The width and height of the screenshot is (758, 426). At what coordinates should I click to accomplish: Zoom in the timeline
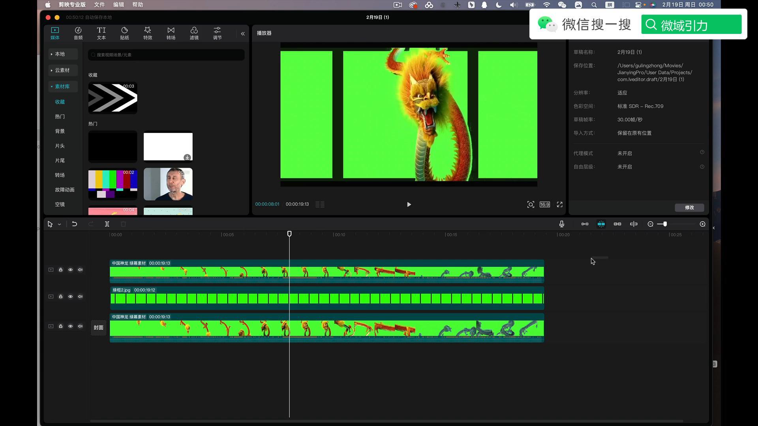click(x=703, y=224)
